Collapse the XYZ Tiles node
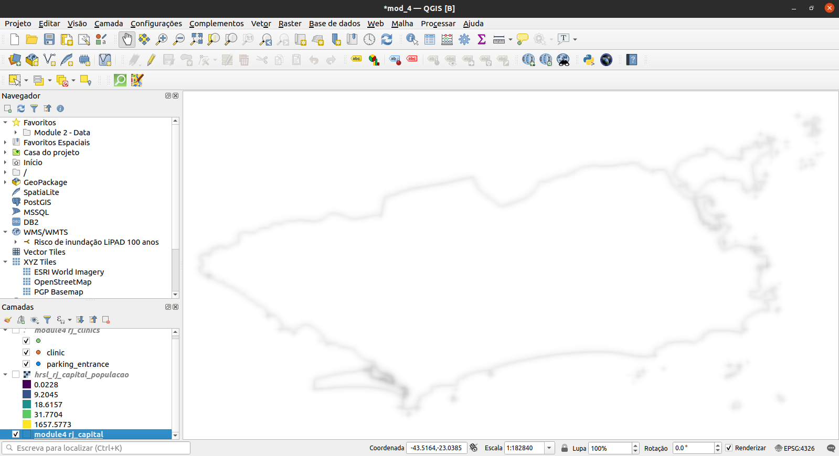The height and width of the screenshot is (456, 839). pos(5,262)
